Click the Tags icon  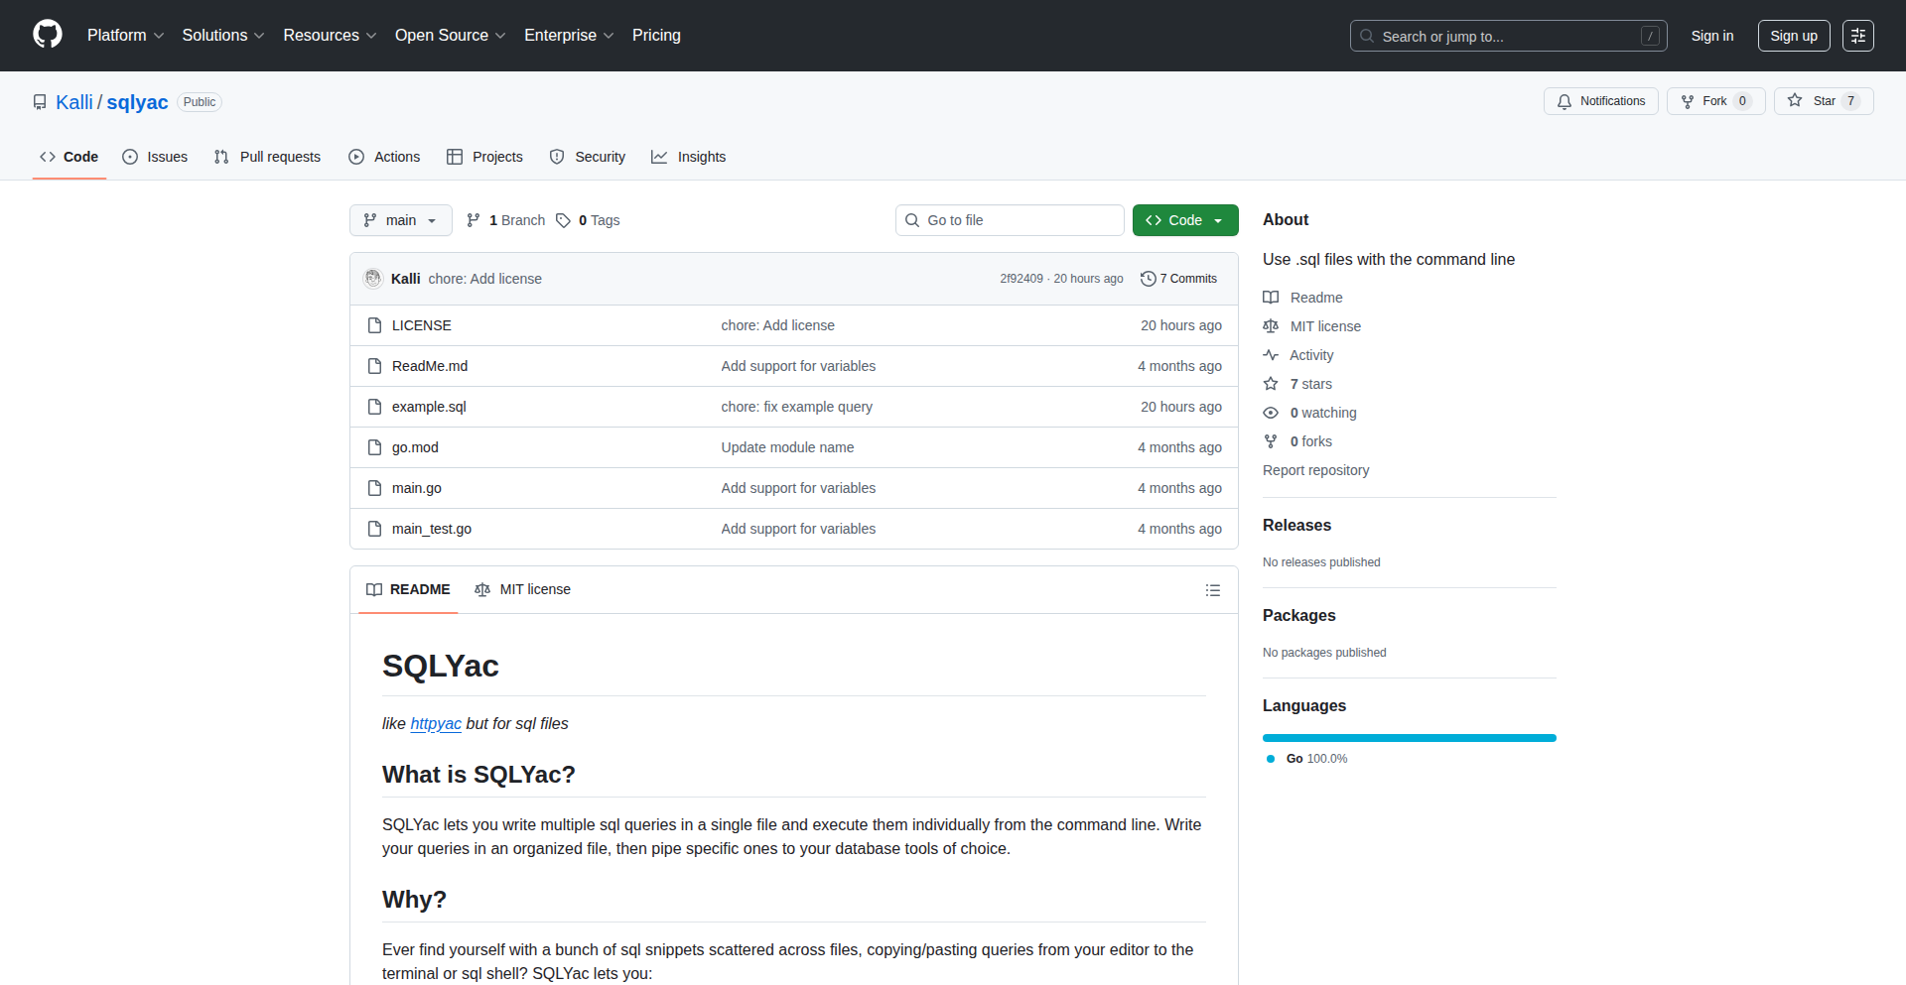[x=563, y=220]
